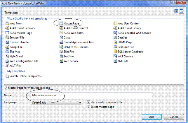Click the Global Application Class label
The height and width of the screenshot is (123, 188).
click(79, 42)
